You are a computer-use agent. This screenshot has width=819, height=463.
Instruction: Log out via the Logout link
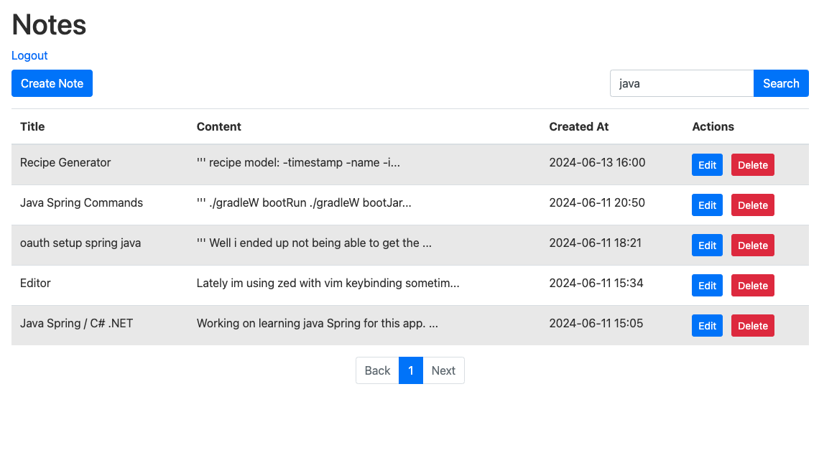pos(29,55)
